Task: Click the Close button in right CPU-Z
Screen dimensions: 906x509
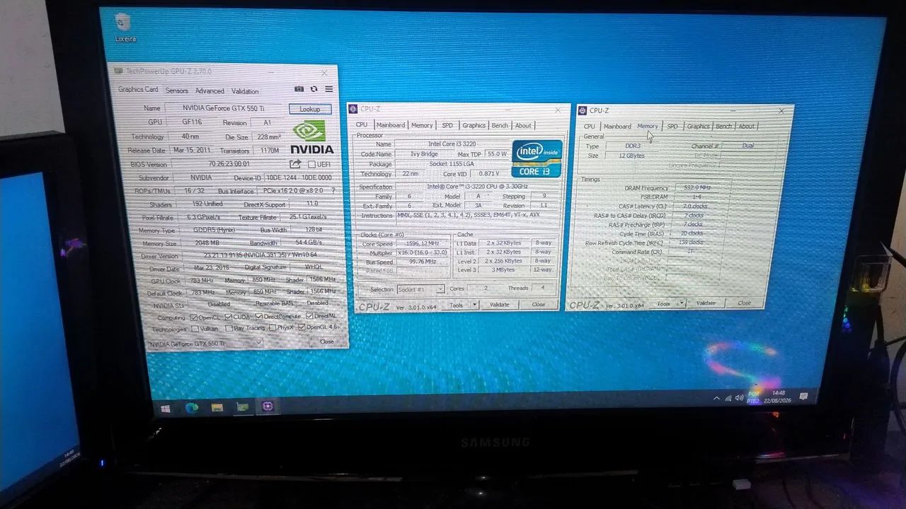Action: coord(745,303)
